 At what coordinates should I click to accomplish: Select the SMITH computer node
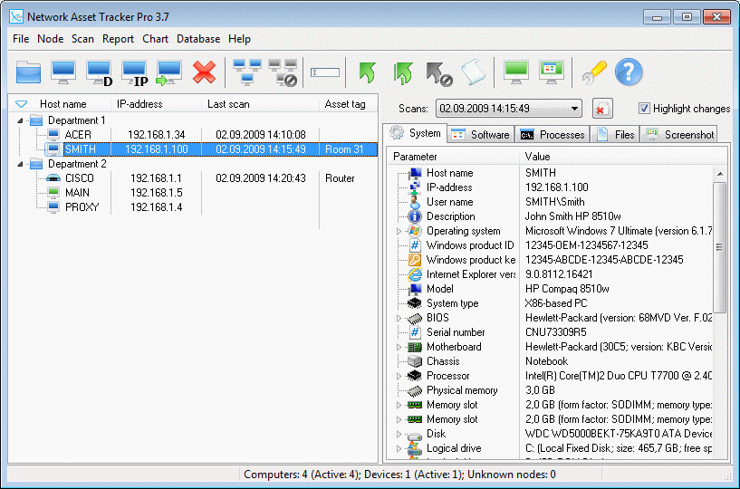point(81,149)
